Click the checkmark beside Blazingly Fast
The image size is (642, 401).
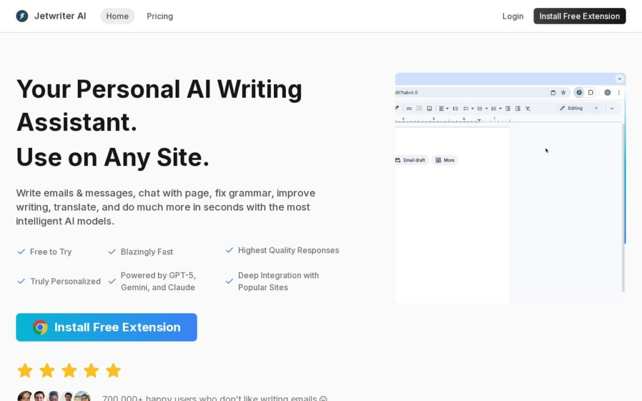(112, 252)
